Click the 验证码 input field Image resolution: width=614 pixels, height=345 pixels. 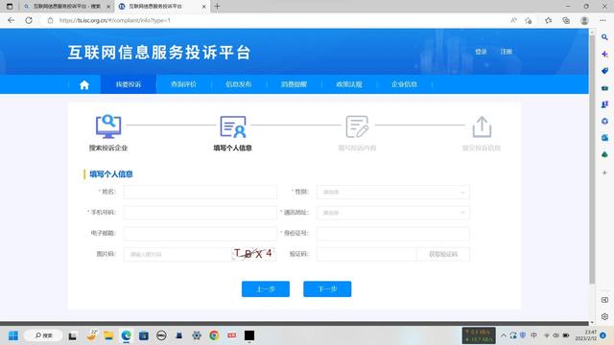pyautogui.click(x=366, y=254)
